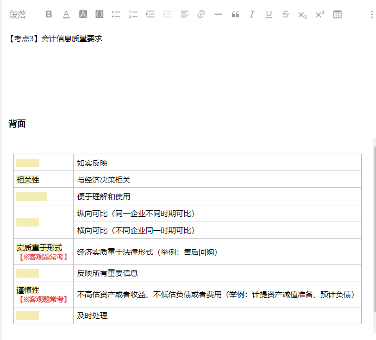Image resolution: width=376 pixels, height=340 pixels.
Task: Click the 纵向可比 row text
Action: coord(136,213)
